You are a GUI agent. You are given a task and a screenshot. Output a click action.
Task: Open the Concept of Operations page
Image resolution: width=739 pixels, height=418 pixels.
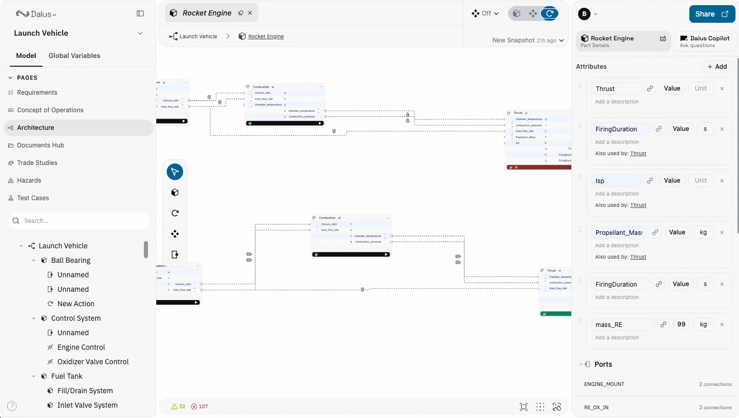78,110
